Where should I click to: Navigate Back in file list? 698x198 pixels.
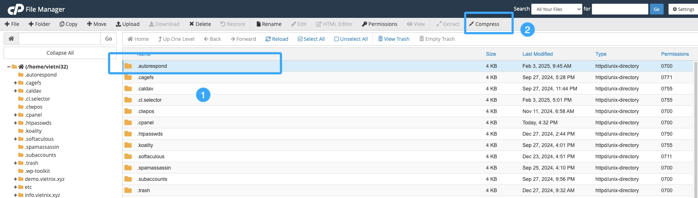point(212,39)
